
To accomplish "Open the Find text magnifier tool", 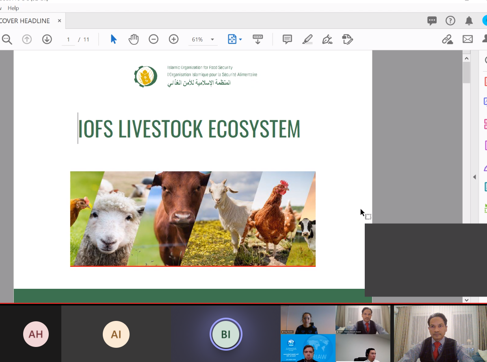I will tap(7, 39).
